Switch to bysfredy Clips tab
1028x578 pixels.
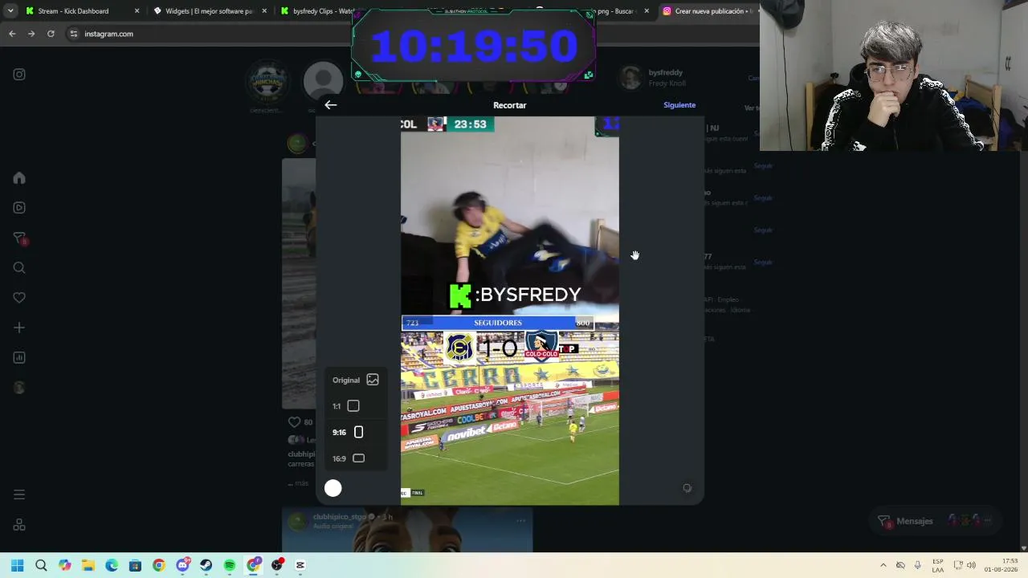[317, 11]
